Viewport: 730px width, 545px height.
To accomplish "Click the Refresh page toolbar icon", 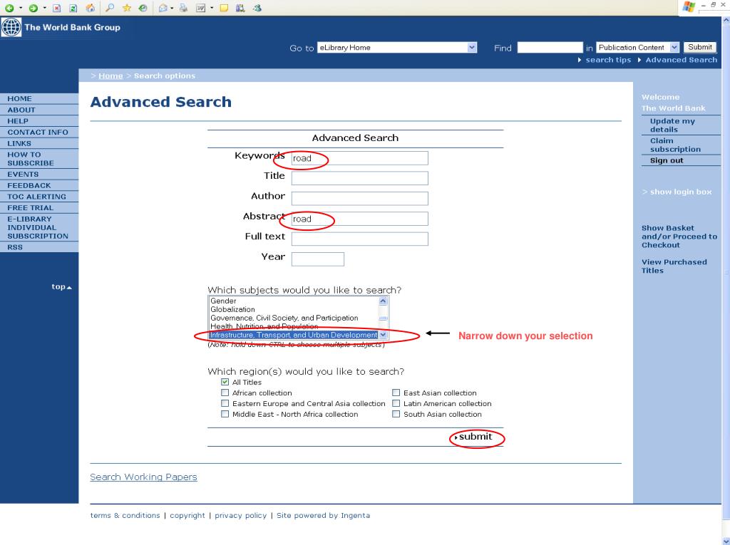I will point(73,8).
